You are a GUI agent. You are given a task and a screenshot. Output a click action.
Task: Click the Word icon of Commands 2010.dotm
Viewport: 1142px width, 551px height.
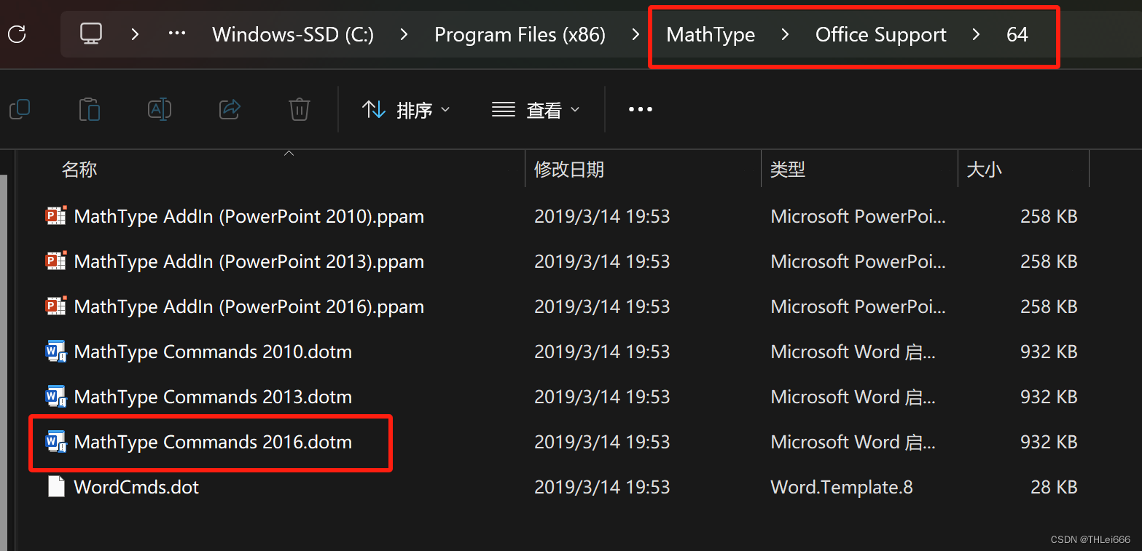coord(56,352)
